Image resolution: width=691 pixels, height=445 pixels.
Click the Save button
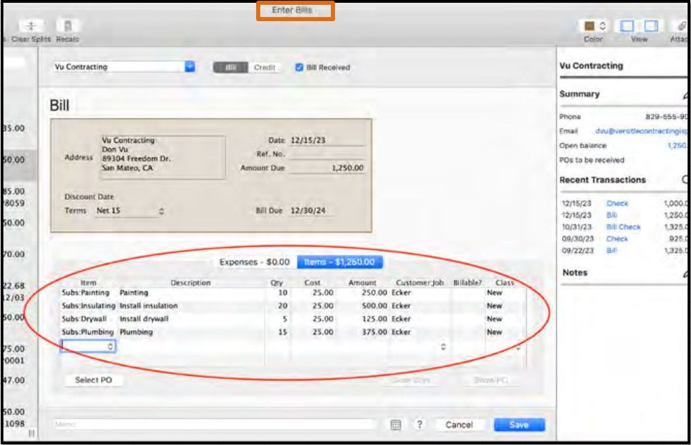tap(519, 425)
